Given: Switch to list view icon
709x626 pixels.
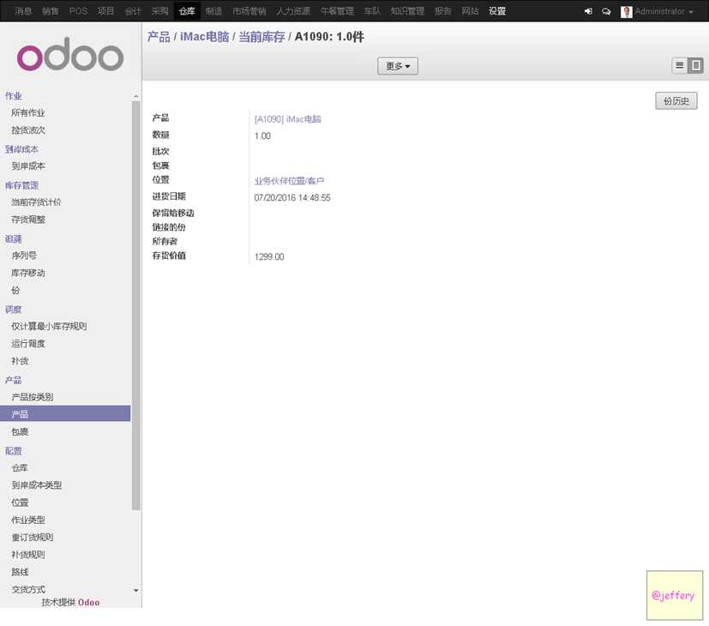Looking at the screenshot, I should point(679,65).
